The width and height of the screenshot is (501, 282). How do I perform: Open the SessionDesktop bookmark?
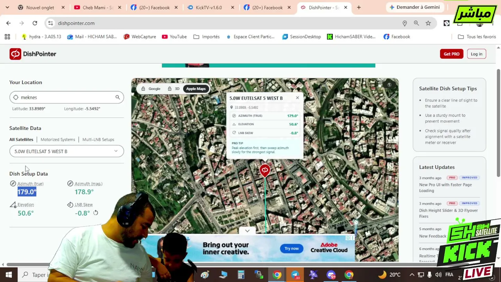[x=301, y=36]
